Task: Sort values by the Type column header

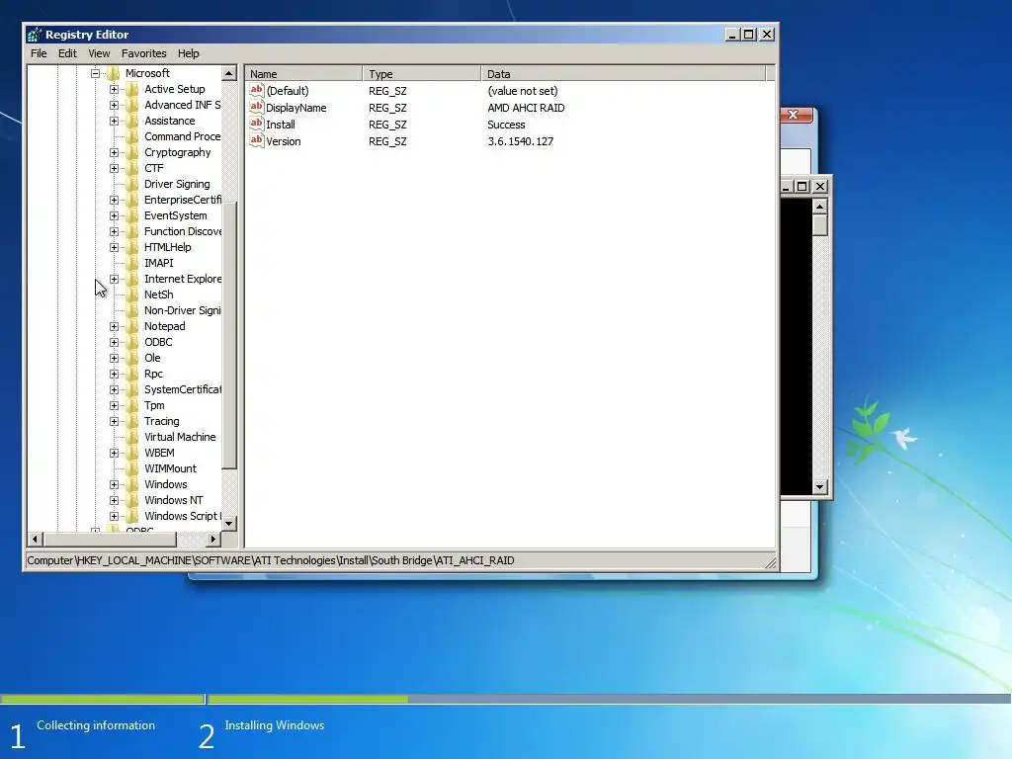Action: tap(421, 73)
